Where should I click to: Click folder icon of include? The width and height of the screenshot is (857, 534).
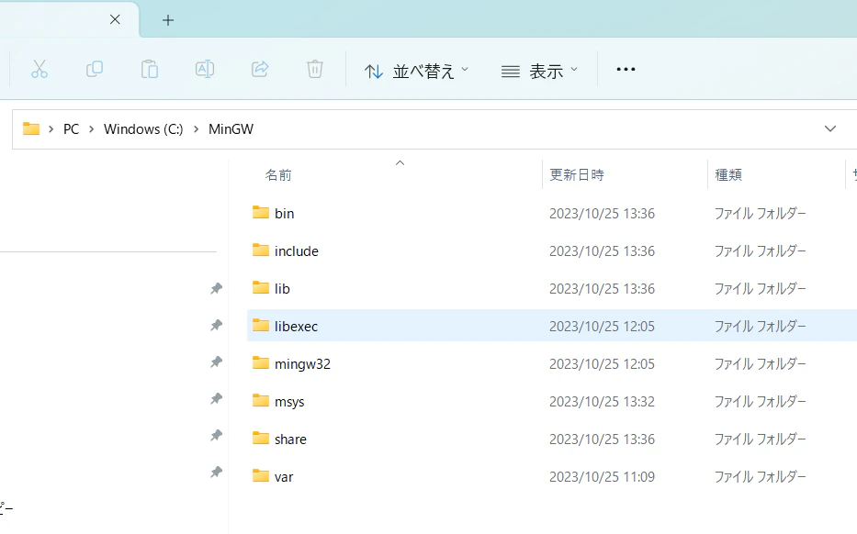click(261, 250)
